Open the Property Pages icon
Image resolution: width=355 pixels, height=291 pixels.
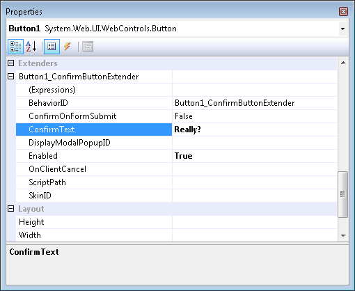88,47
